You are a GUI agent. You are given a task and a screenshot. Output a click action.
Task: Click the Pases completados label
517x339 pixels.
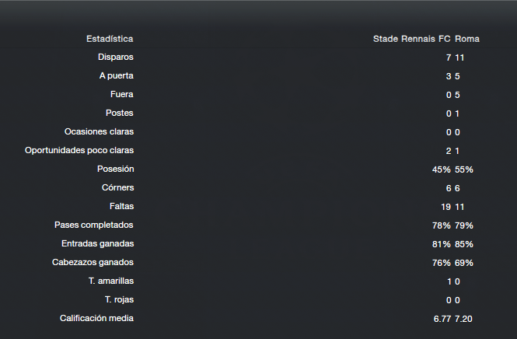pos(93,225)
